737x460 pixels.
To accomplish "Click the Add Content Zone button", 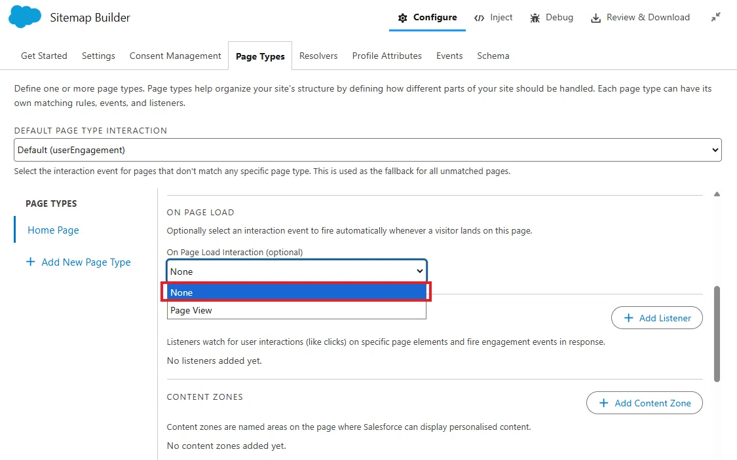I will [x=645, y=403].
